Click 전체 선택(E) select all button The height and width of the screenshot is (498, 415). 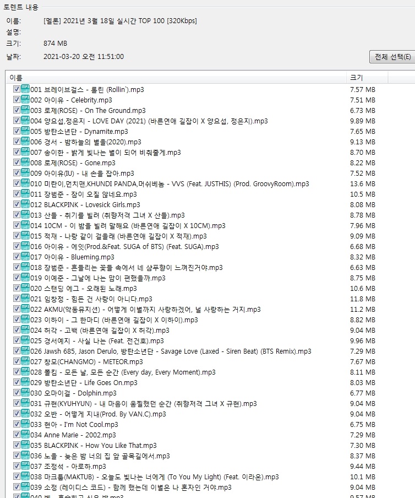click(392, 57)
